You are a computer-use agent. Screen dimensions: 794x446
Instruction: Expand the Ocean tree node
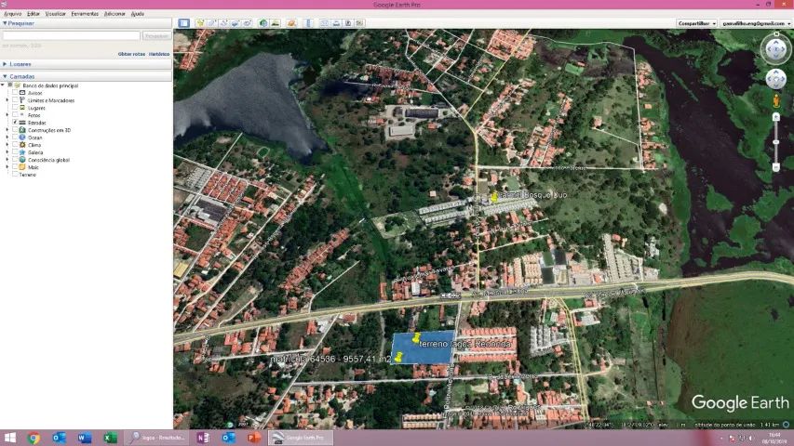(x=7, y=137)
